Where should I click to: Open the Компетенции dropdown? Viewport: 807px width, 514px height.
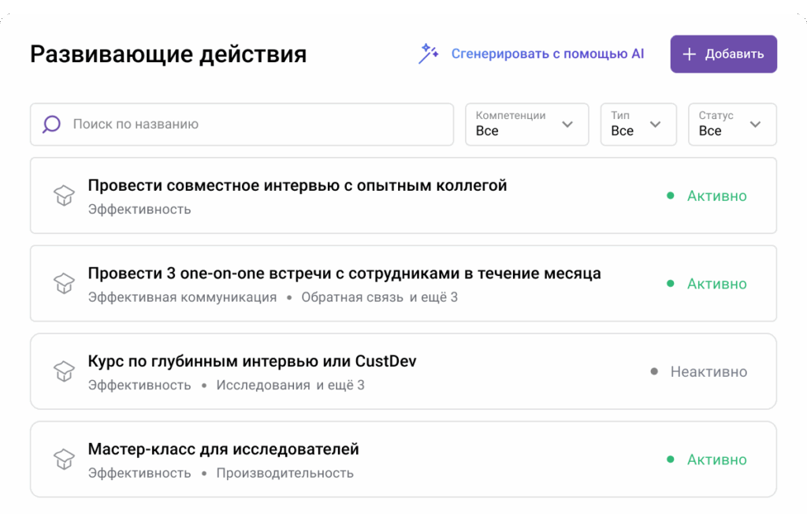point(526,125)
